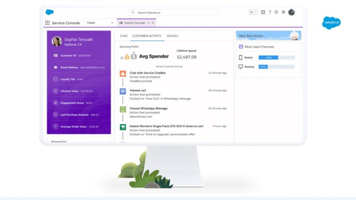Open the Setup gear icon
356x200 pixels.
(276, 12)
